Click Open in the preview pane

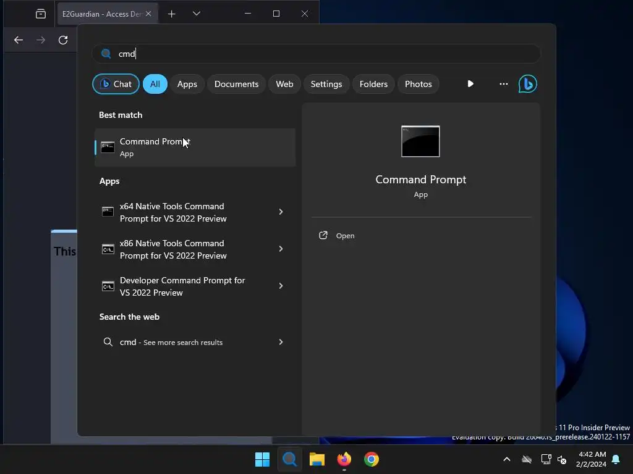click(x=345, y=236)
